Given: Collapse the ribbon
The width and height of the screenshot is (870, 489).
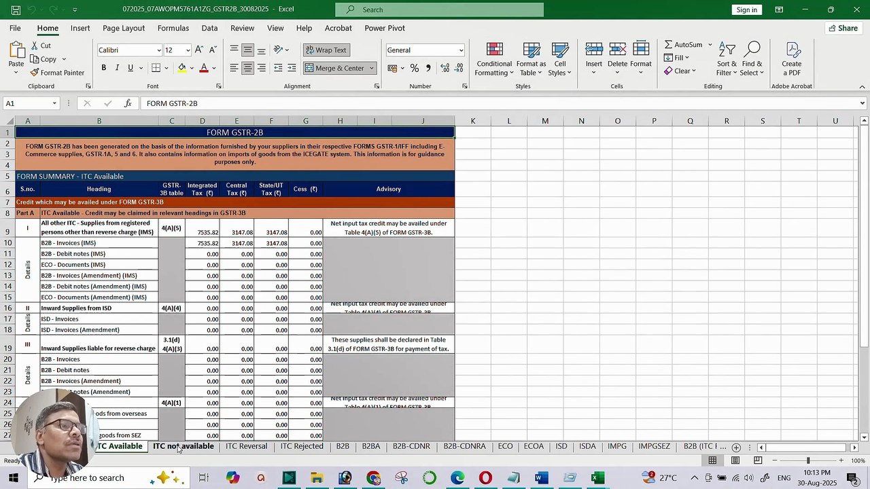Looking at the screenshot, I should (863, 86).
